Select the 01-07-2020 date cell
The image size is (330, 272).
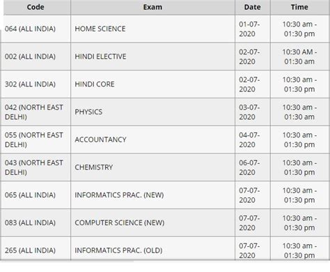coord(253,29)
